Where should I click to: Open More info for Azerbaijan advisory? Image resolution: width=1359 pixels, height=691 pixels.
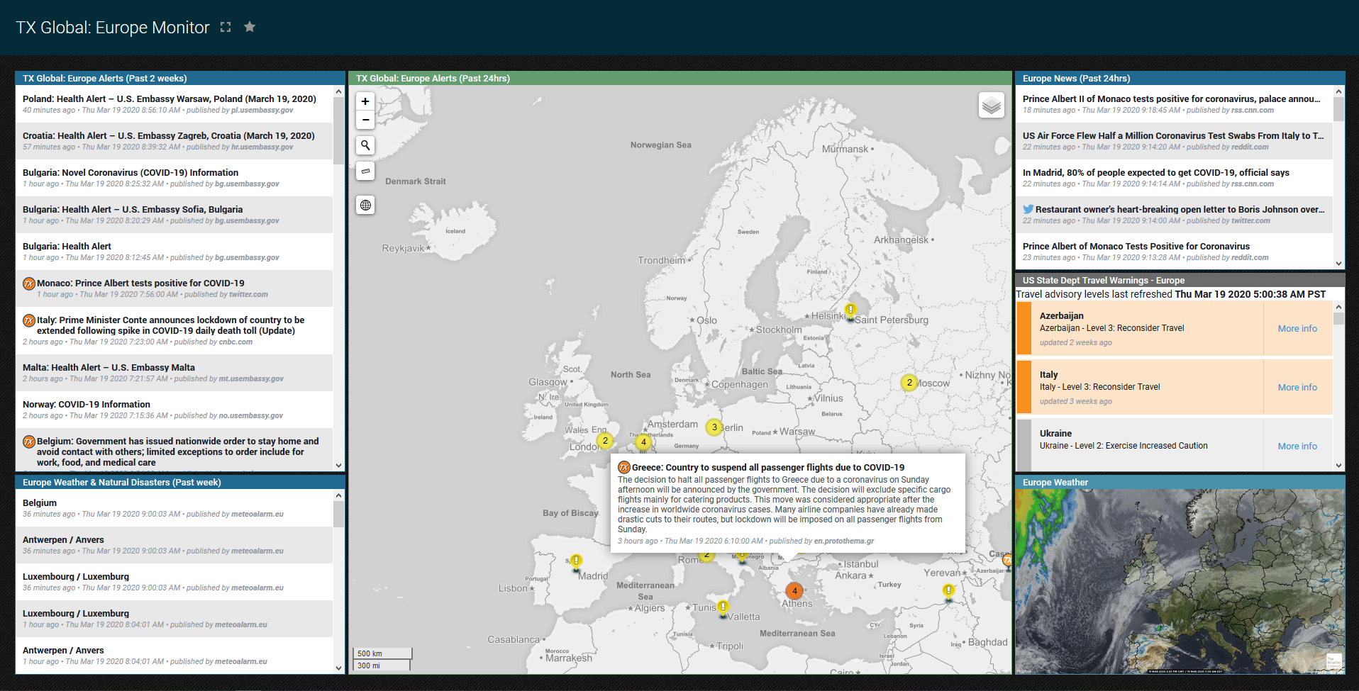[1297, 329]
